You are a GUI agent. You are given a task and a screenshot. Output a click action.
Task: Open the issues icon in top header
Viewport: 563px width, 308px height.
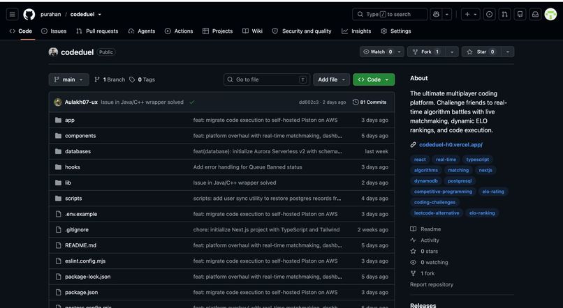coord(489,15)
